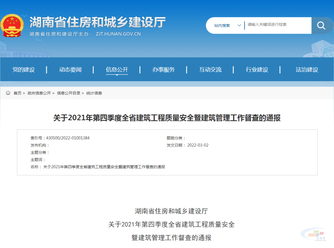Open the 信息公开目录 breadcrumb link
Viewport: 334px width, 248px height.
(x=69, y=93)
